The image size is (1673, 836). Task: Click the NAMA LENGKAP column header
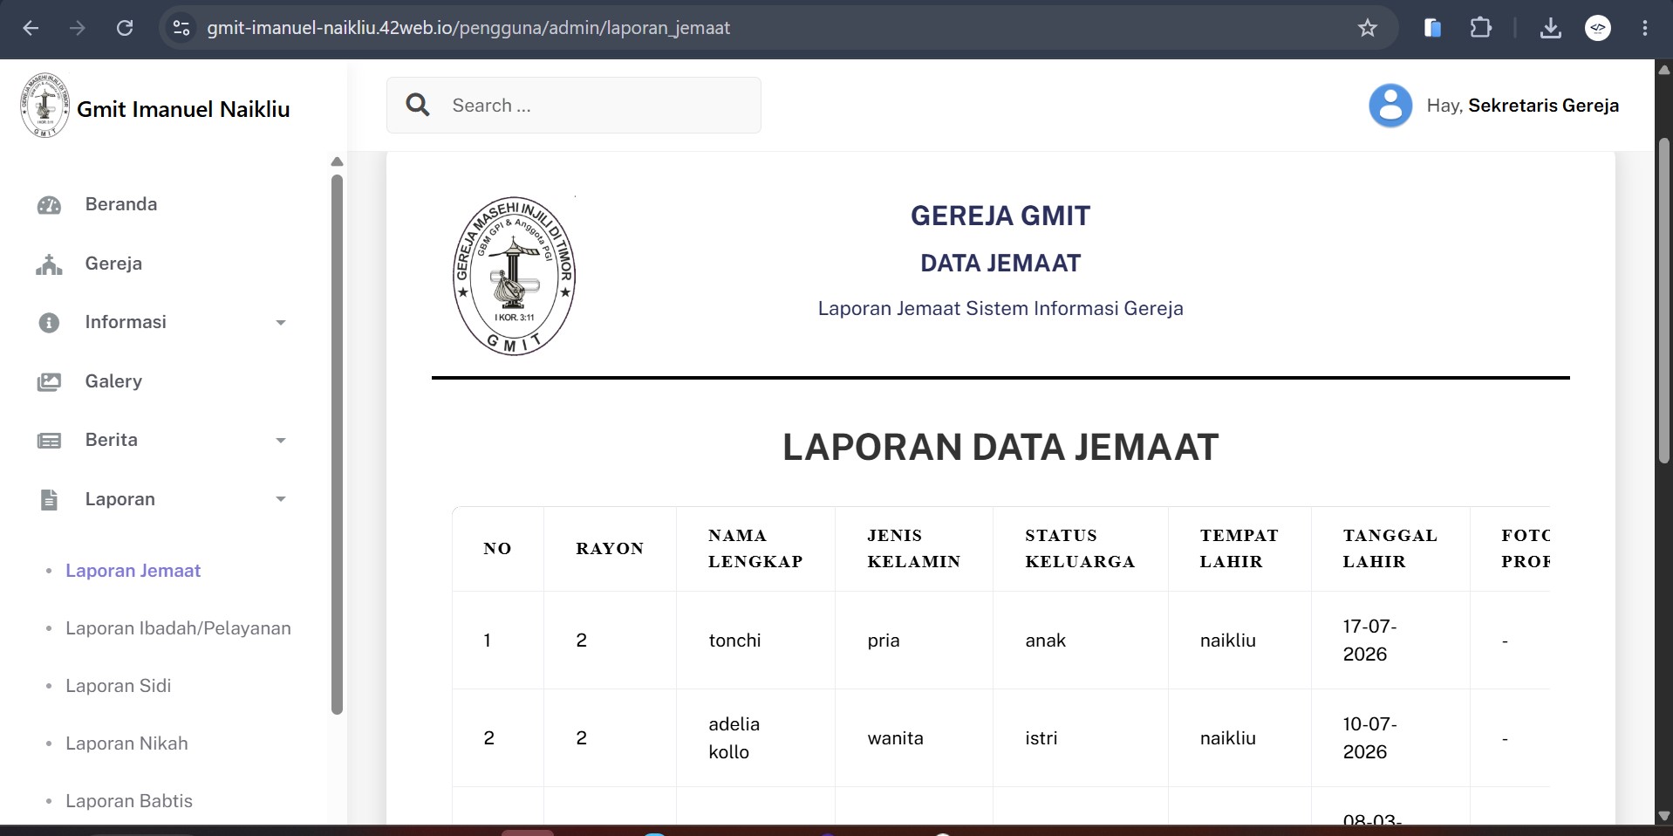pos(755,549)
